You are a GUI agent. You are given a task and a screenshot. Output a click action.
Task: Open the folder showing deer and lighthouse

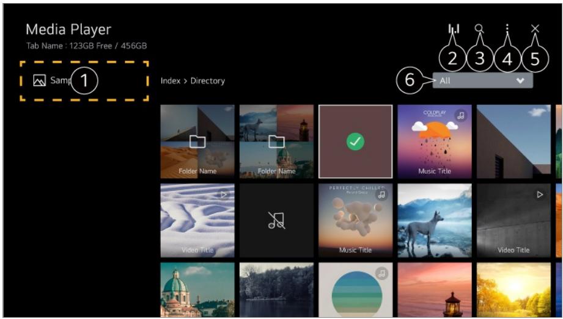pyautogui.click(x=276, y=142)
